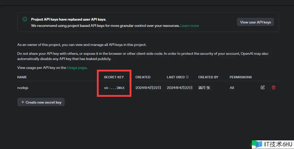Select the nodejs key name
The width and height of the screenshot is (294, 149).
(x=23, y=88)
